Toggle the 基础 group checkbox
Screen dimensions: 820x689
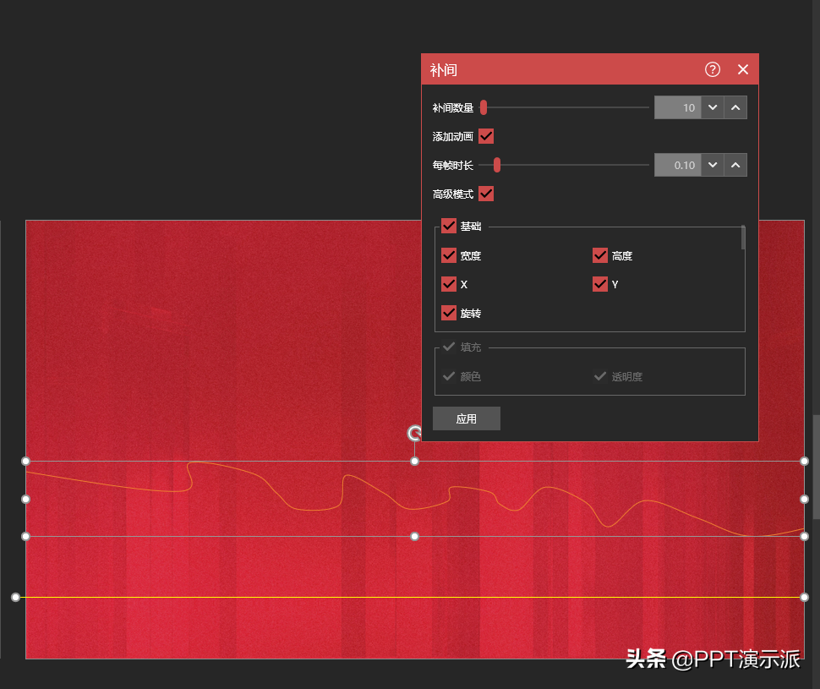[x=449, y=226]
